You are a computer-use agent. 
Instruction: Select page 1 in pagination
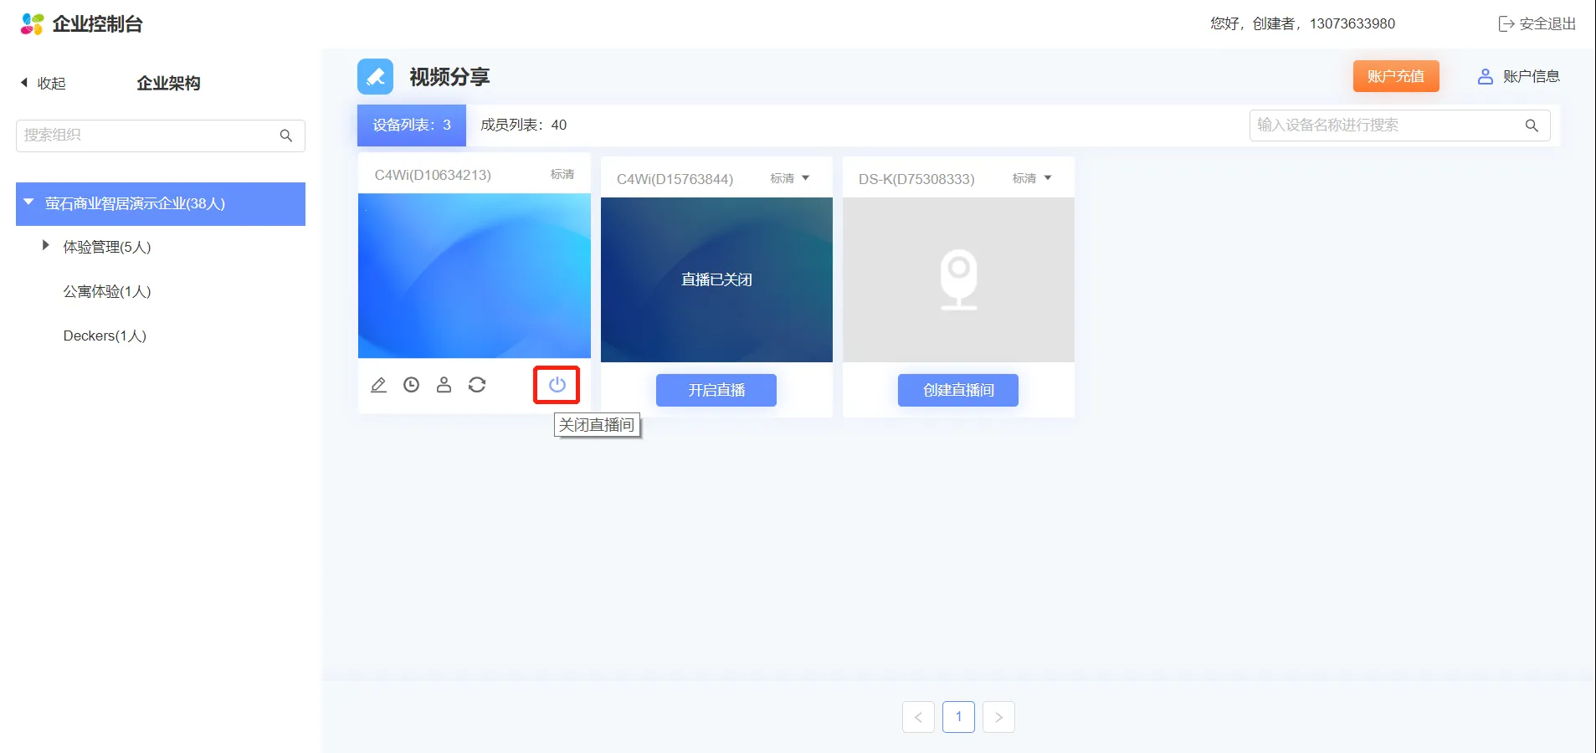[958, 717]
